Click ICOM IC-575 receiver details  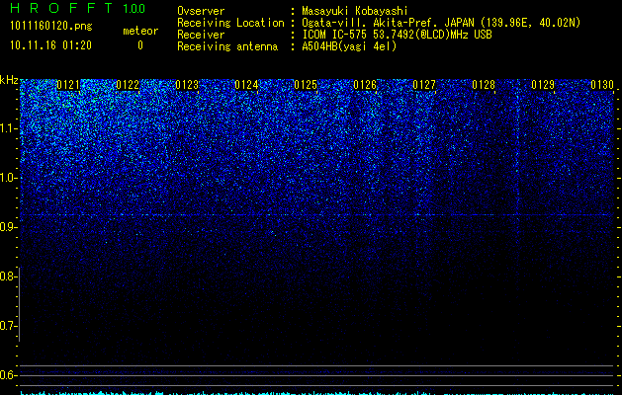pos(398,35)
